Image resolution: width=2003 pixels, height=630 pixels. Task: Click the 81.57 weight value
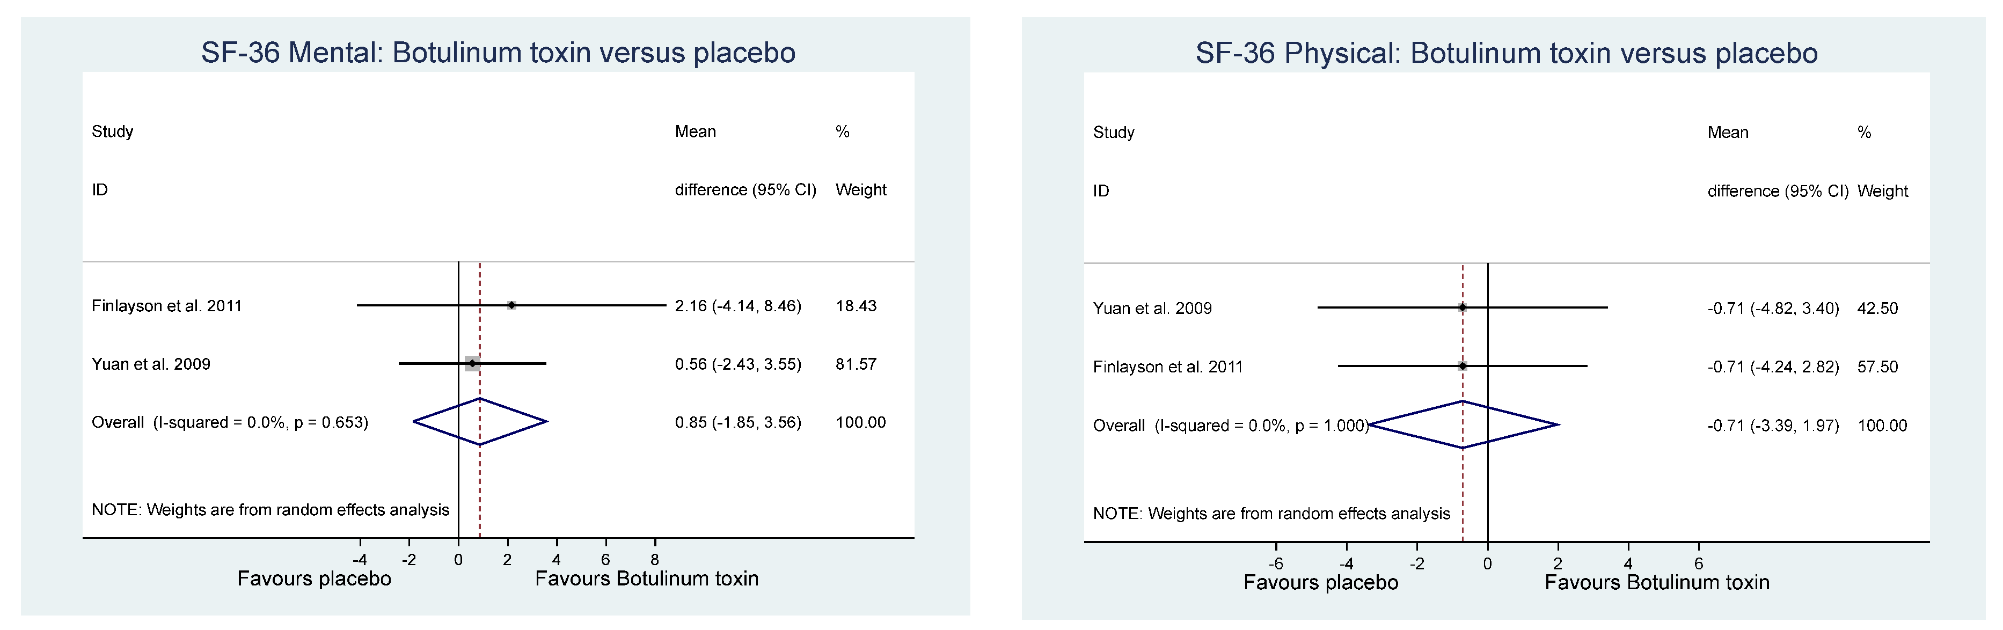coord(856,364)
